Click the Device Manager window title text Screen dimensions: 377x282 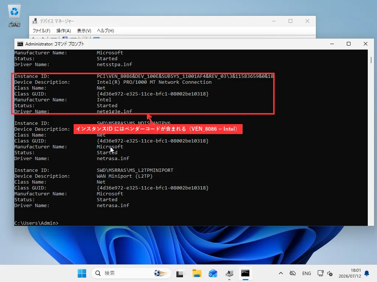point(57,21)
